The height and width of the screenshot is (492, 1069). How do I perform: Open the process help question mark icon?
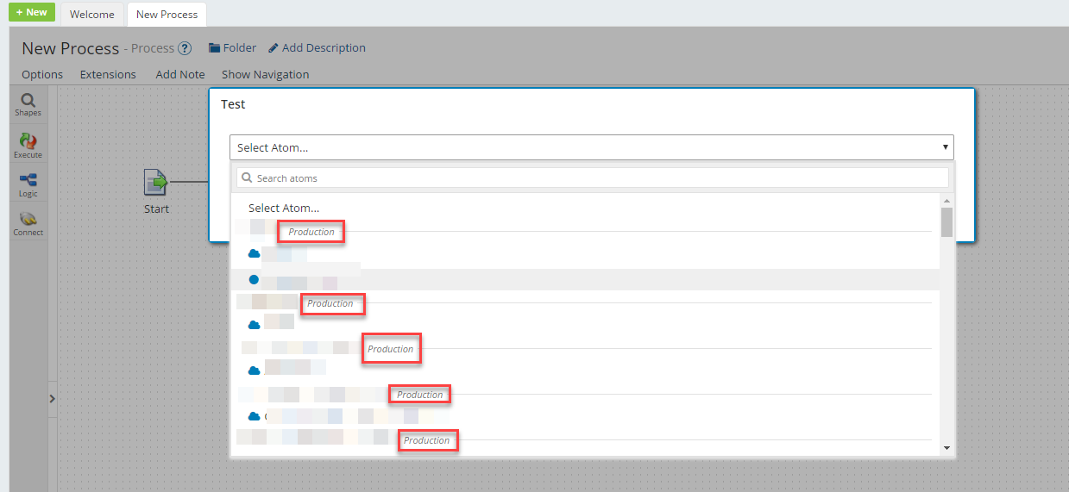coord(185,48)
